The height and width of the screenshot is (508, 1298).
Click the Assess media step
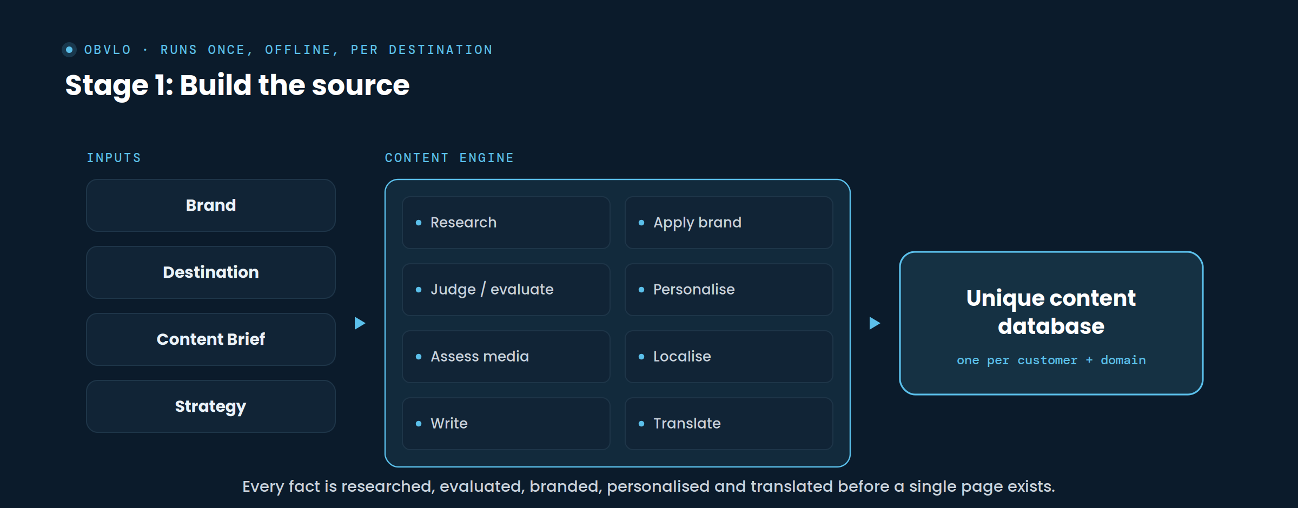[x=506, y=357]
